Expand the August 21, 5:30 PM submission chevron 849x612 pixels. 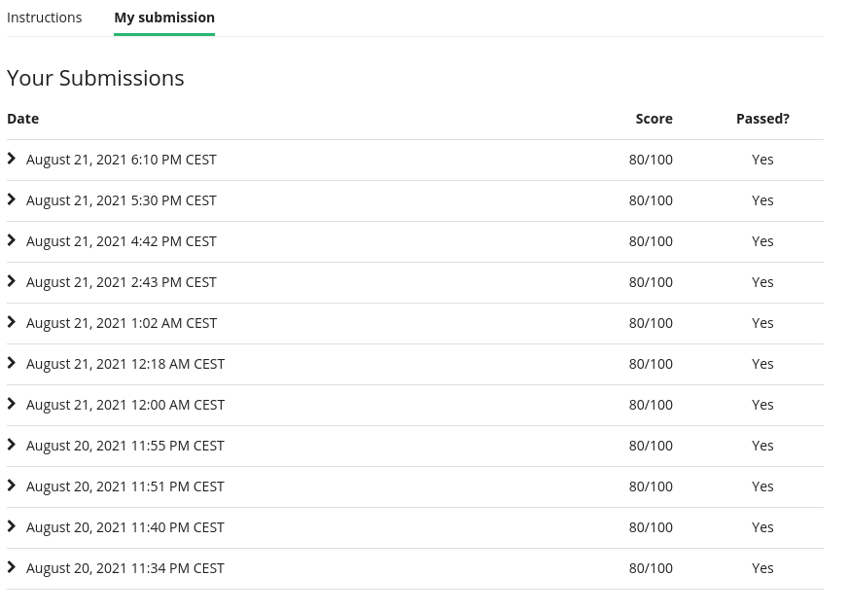[12, 199]
